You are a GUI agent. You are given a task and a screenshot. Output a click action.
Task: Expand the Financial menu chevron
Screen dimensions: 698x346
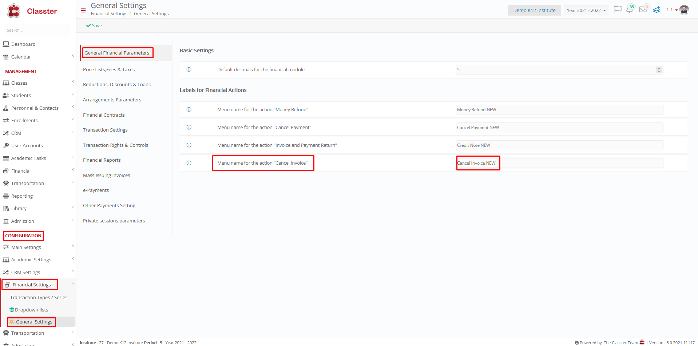click(x=73, y=169)
